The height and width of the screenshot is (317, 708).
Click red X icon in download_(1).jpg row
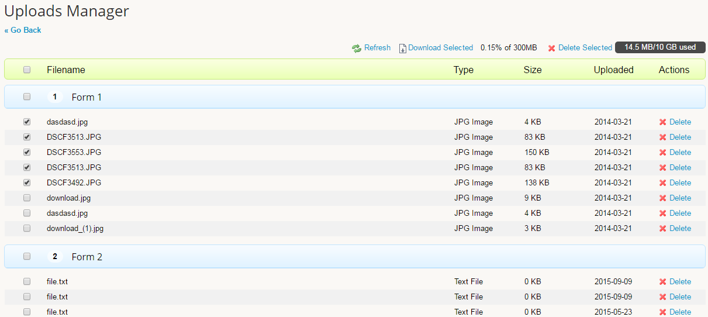coord(662,229)
